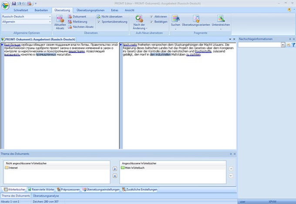Image resolution: width=296 pixels, height=204 pixels.
Task: Close the Nachschlageinformationen panel
Action: 294,39
